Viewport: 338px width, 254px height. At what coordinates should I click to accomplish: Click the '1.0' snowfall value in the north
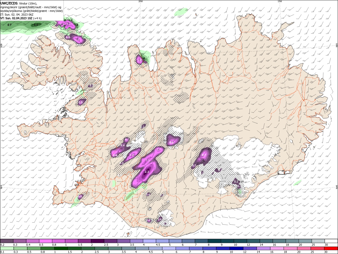[x=140, y=61]
